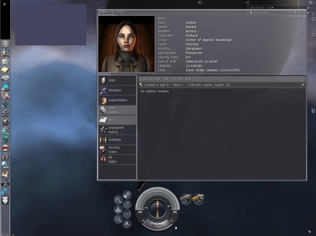Click the character portrait image
Viewport: 316px width, 236px height.
click(x=126, y=44)
